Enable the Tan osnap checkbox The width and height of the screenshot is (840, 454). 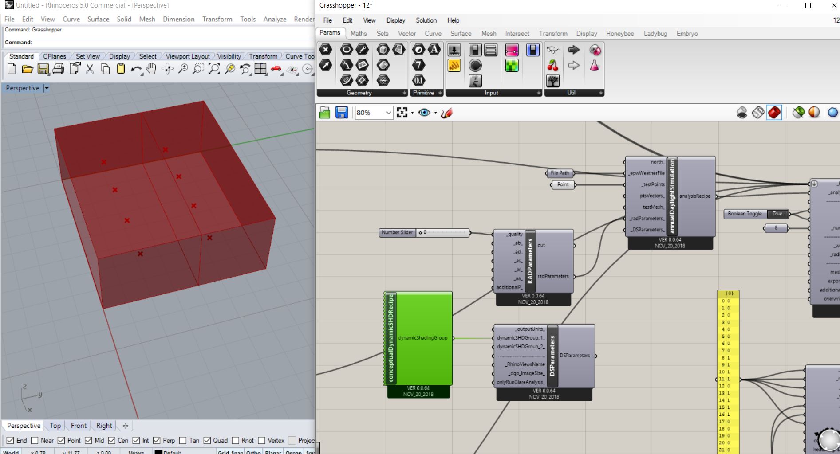pos(183,440)
